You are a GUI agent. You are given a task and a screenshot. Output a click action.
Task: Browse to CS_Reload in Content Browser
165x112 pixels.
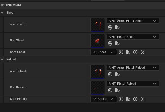click(128, 99)
